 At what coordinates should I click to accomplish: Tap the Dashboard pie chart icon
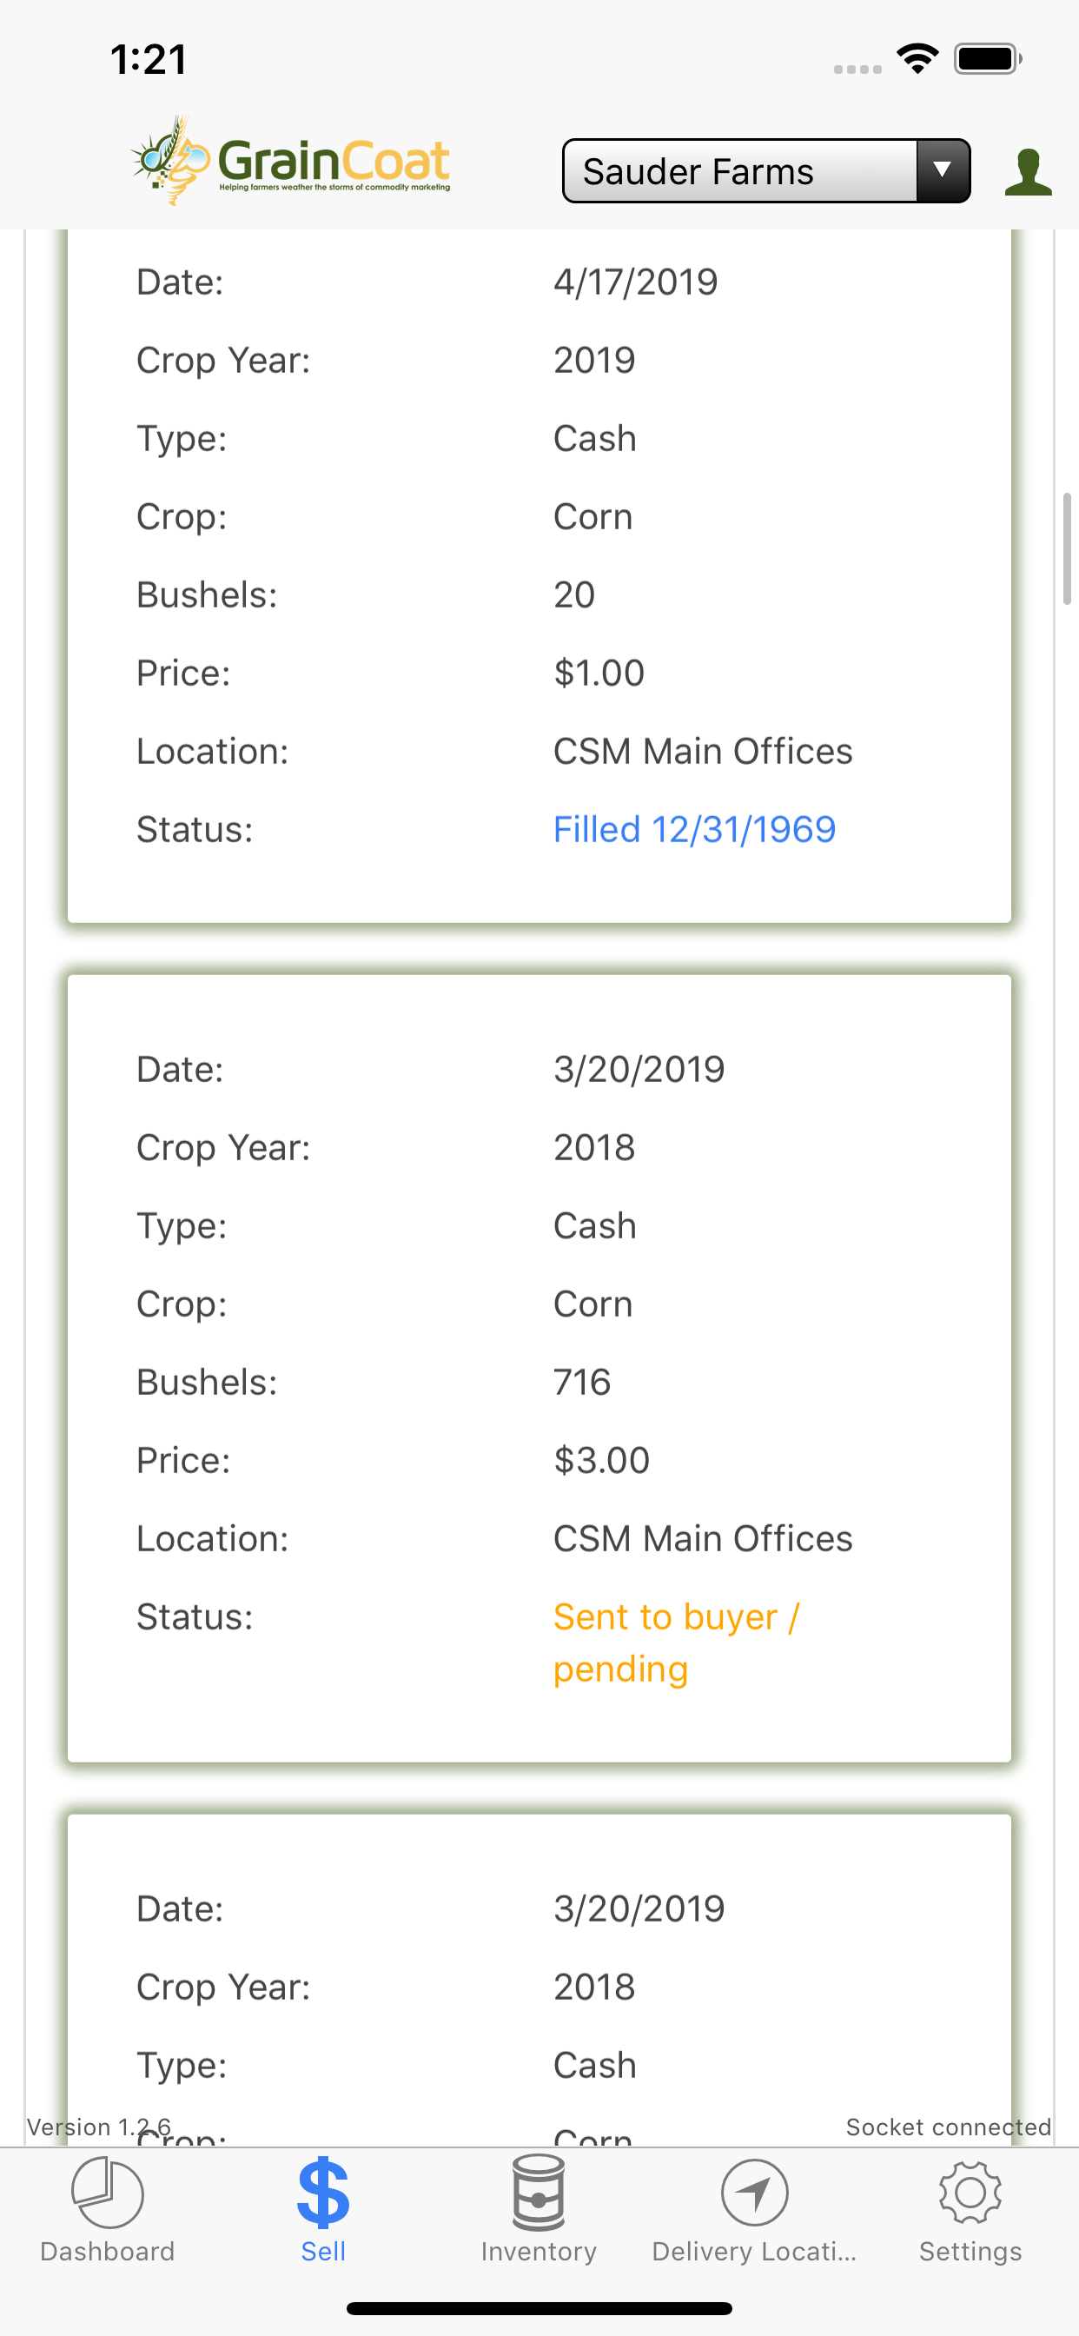[107, 2193]
